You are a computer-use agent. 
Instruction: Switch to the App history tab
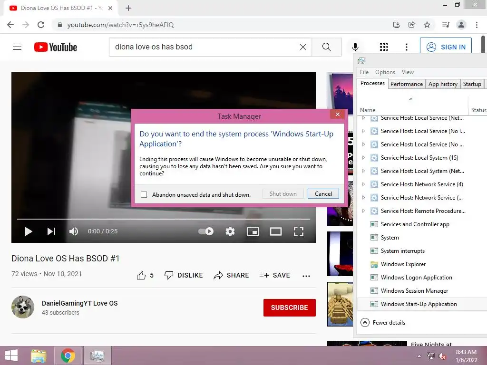[443, 84]
